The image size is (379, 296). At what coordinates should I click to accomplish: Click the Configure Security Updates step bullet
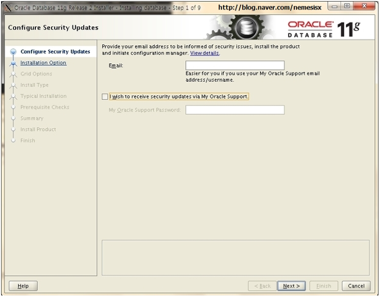point(13,52)
